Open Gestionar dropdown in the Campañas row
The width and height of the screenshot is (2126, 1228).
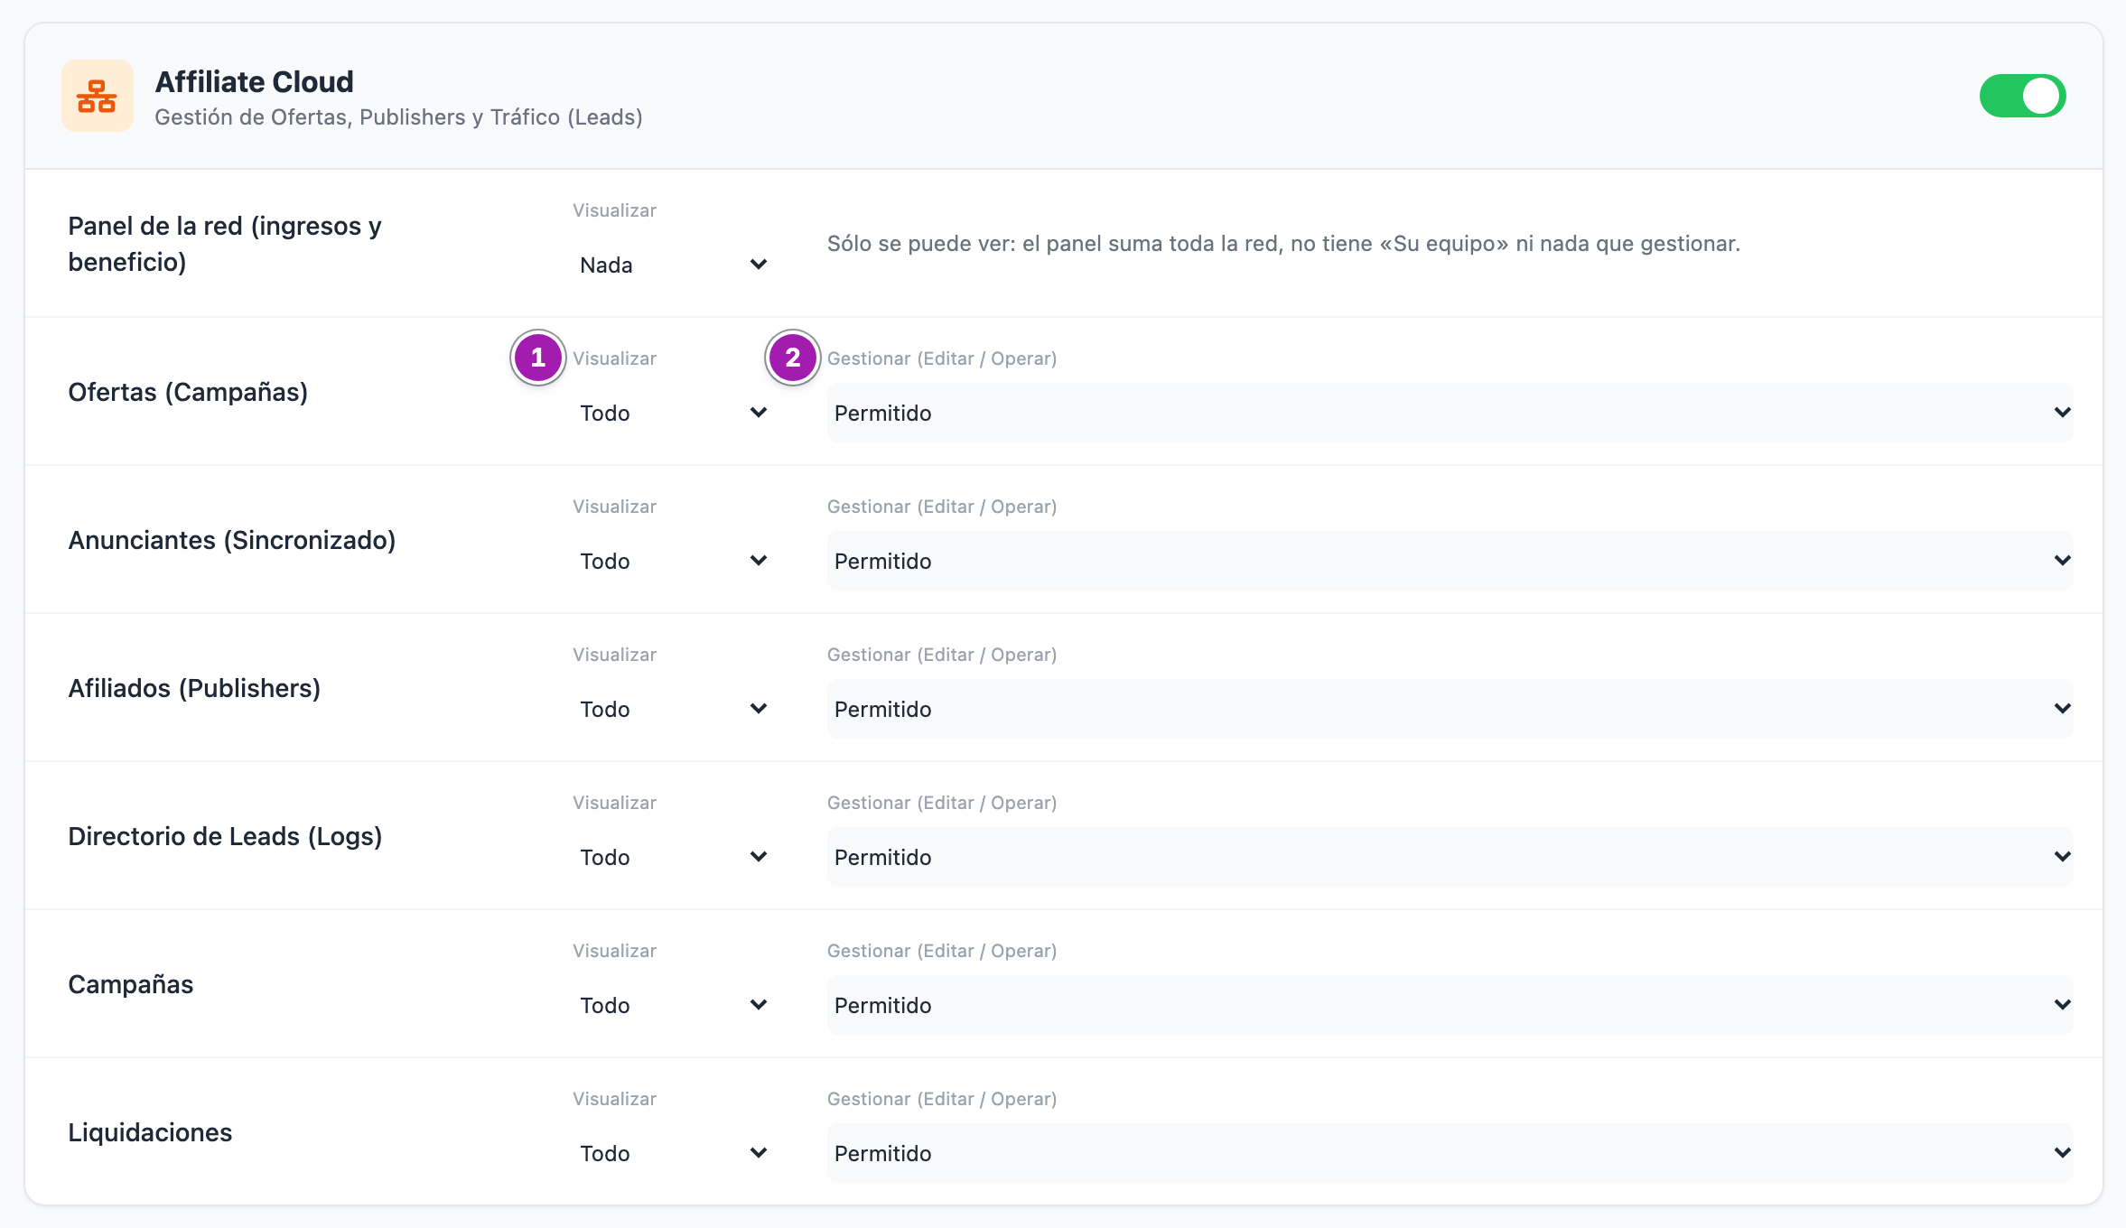pos(1450,1005)
